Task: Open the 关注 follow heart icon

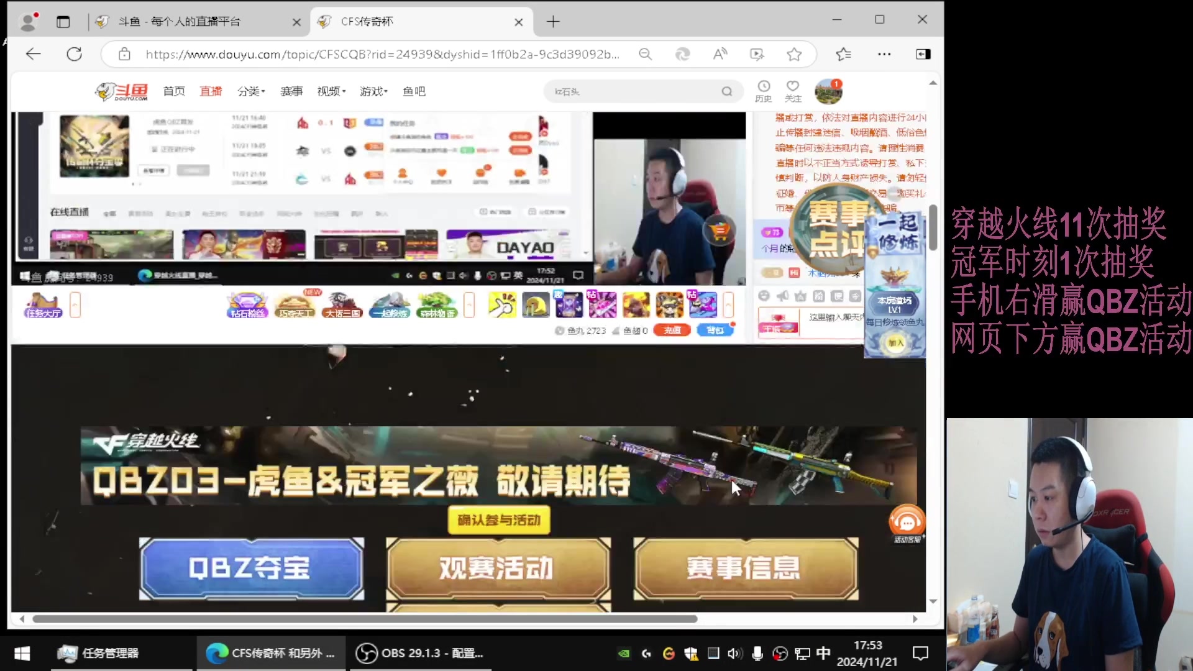Action: point(793,91)
